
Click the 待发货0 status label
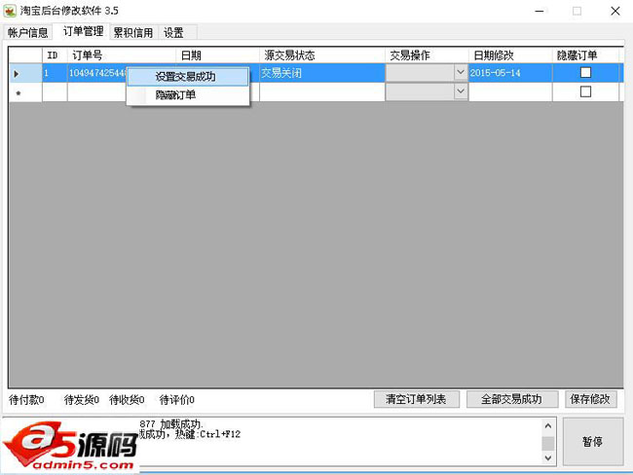coord(82,400)
